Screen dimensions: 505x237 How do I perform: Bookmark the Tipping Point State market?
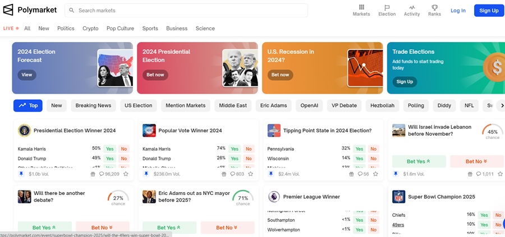375,174
